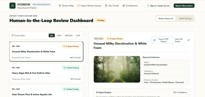Filter observations by HIGH priority
This screenshot has width=205, height=97.
[x=59, y=35]
